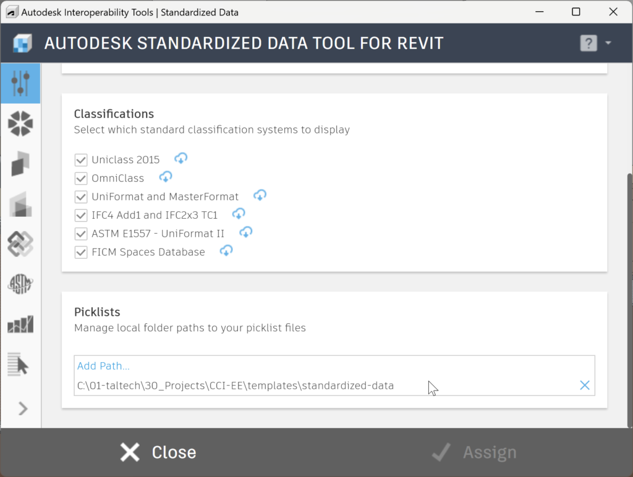Click the Assign button
633x477 pixels.
pyautogui.click(x=474, y=452)
